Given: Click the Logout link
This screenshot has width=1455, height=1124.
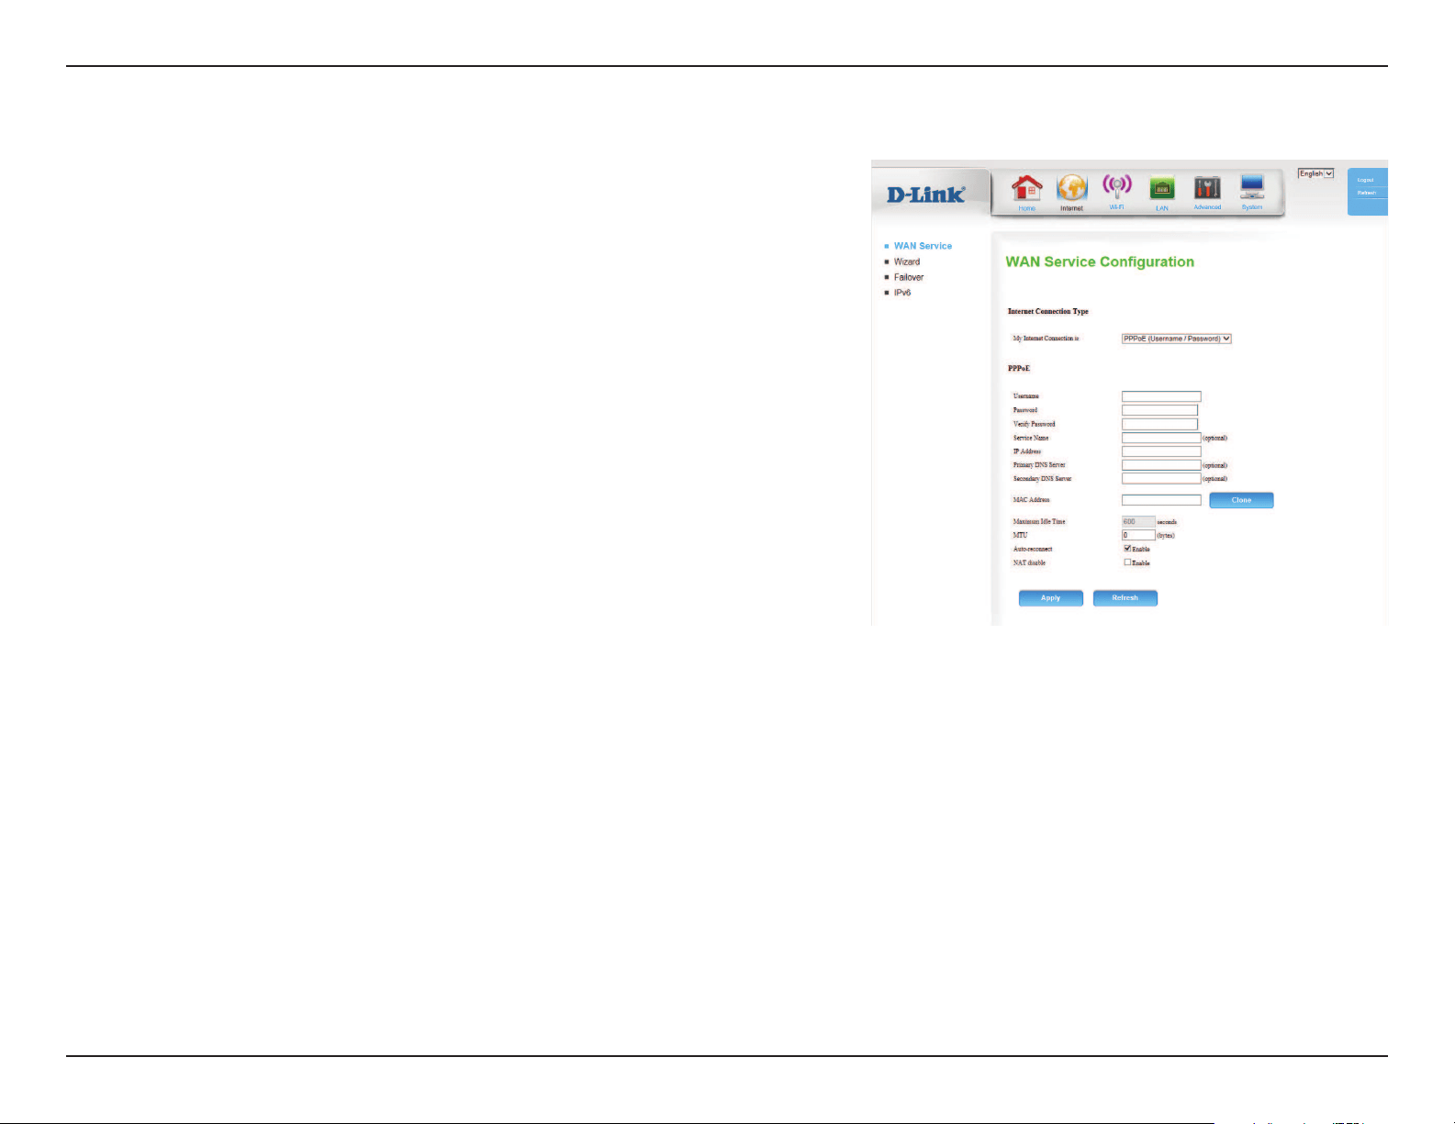Looking at the screenshot, I should (1366, 180).
